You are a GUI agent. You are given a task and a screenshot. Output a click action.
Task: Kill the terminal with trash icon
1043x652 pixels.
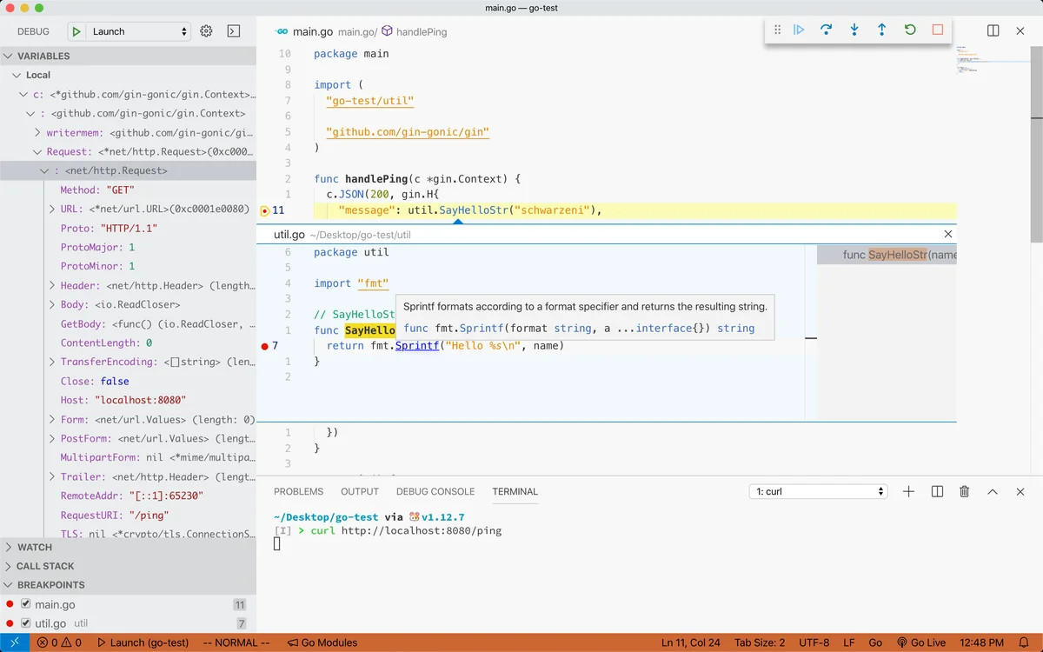(x=965, y=491)
